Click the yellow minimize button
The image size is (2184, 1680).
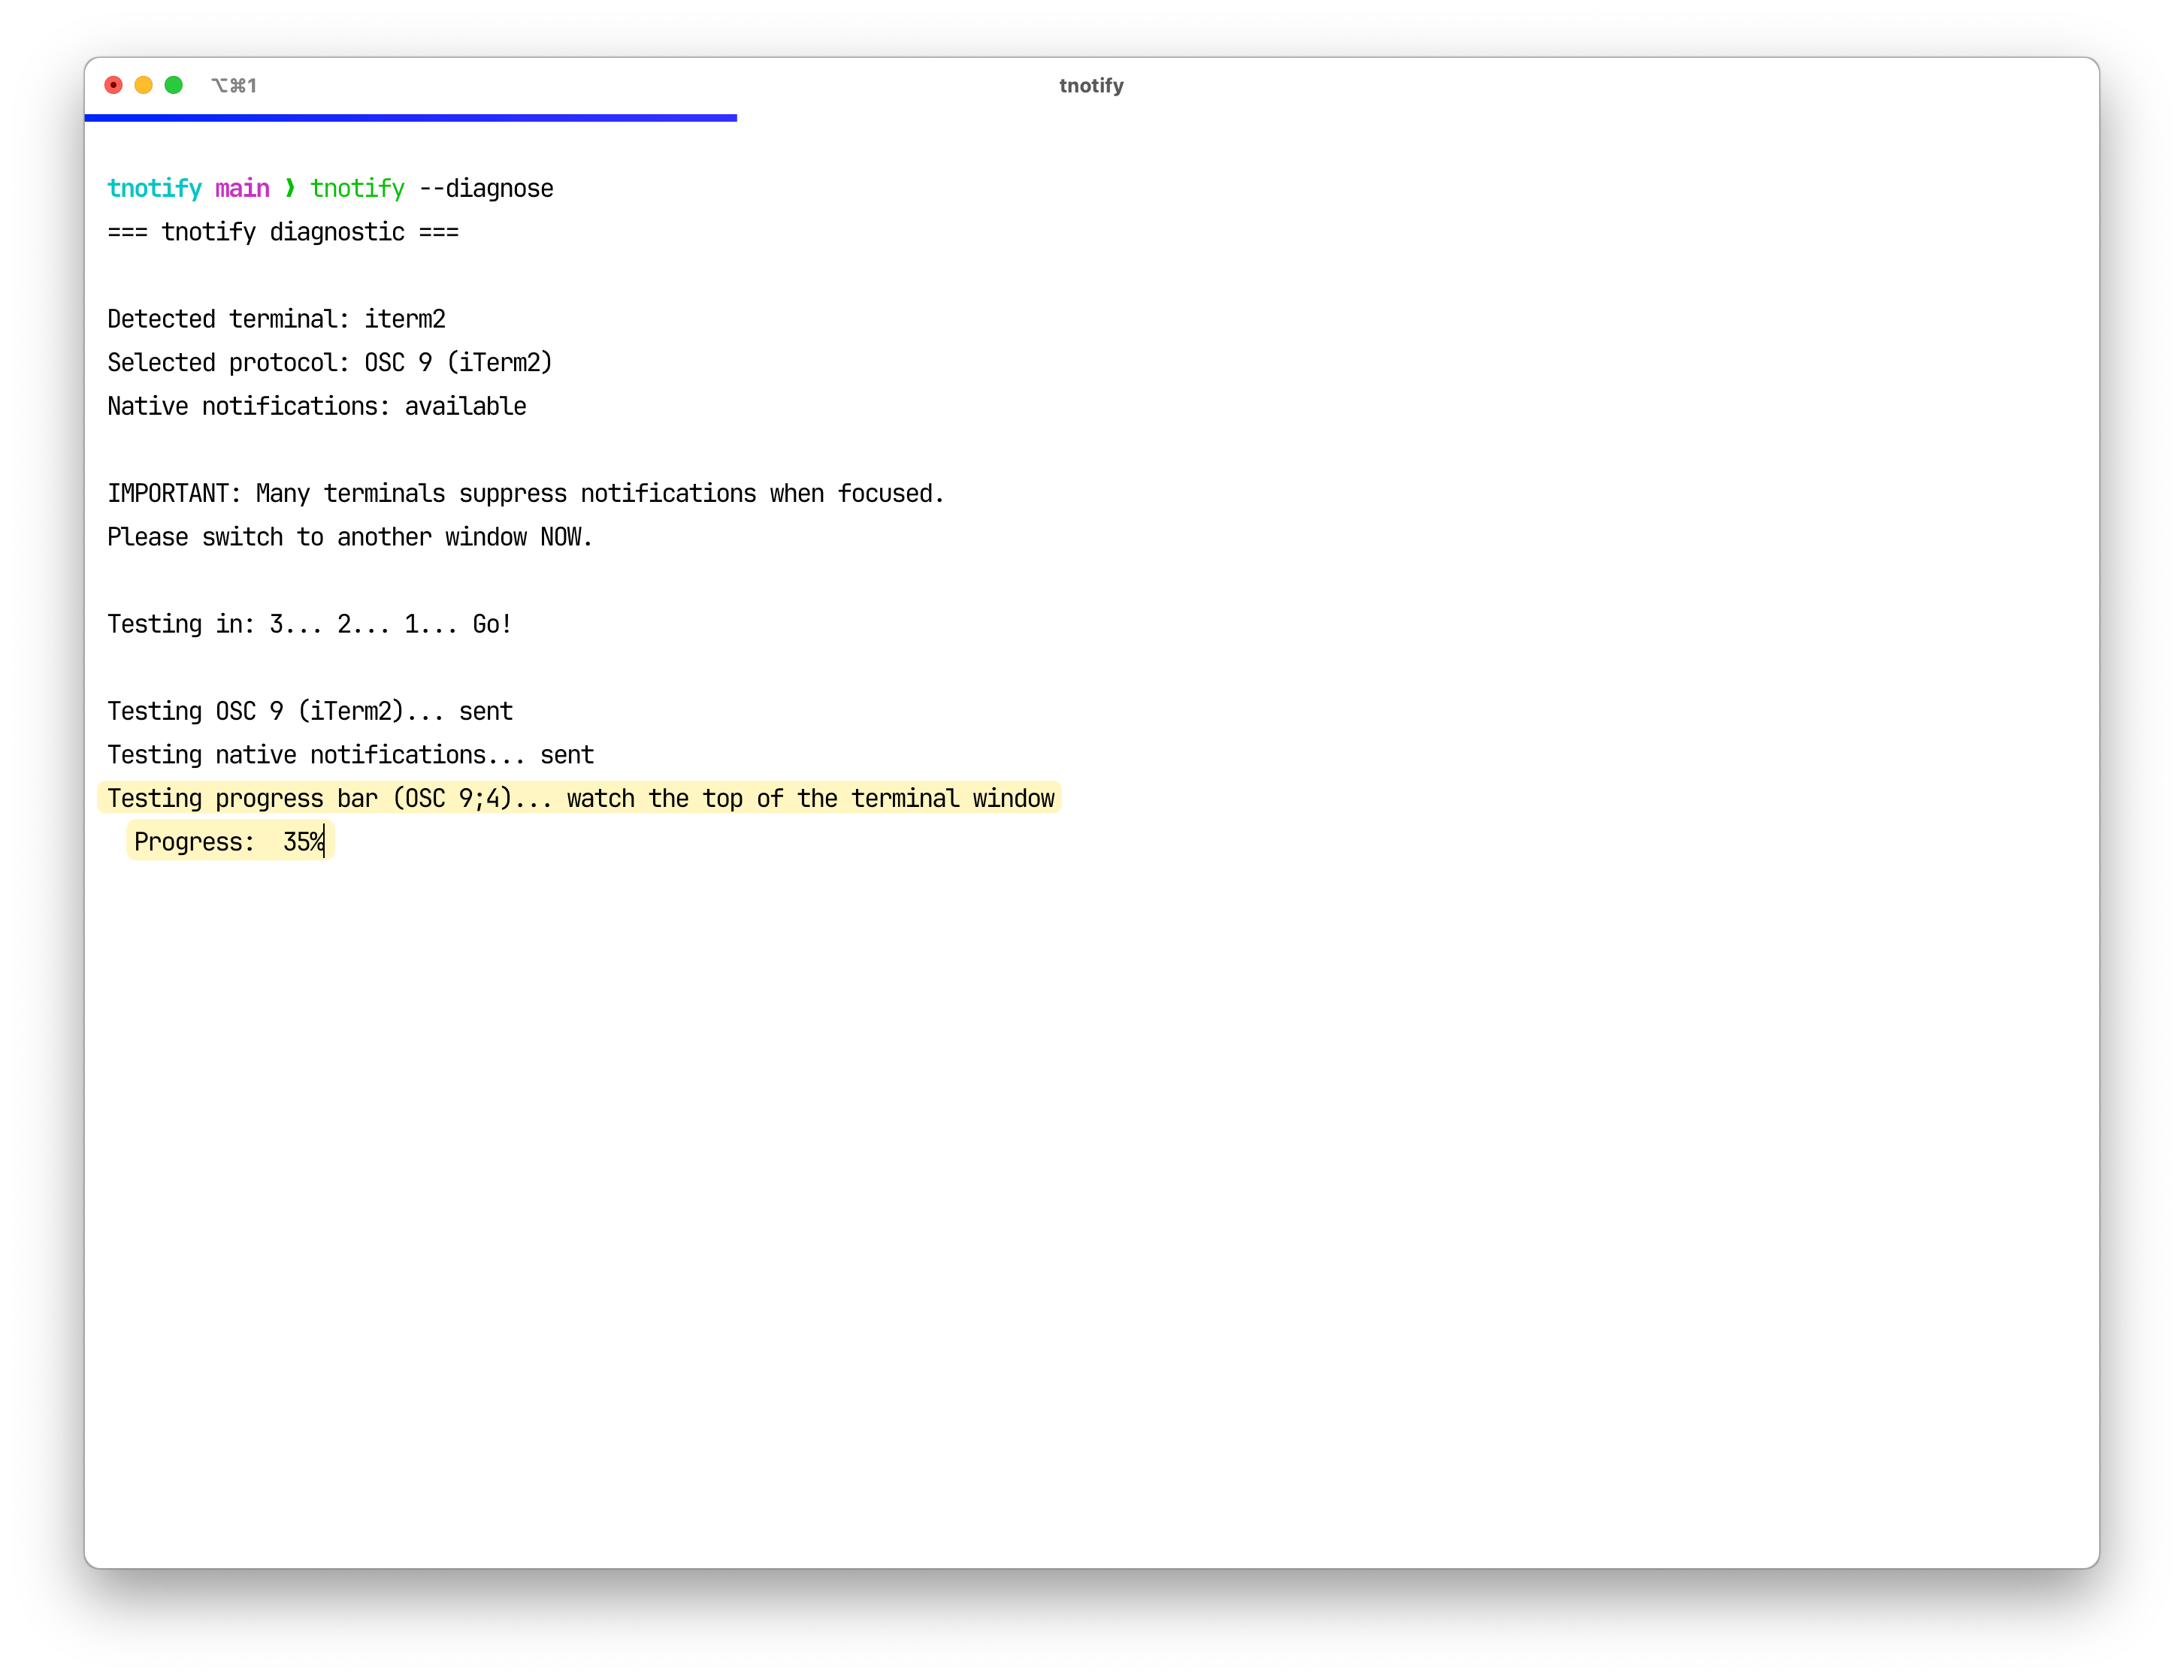[x=143, y=85]
